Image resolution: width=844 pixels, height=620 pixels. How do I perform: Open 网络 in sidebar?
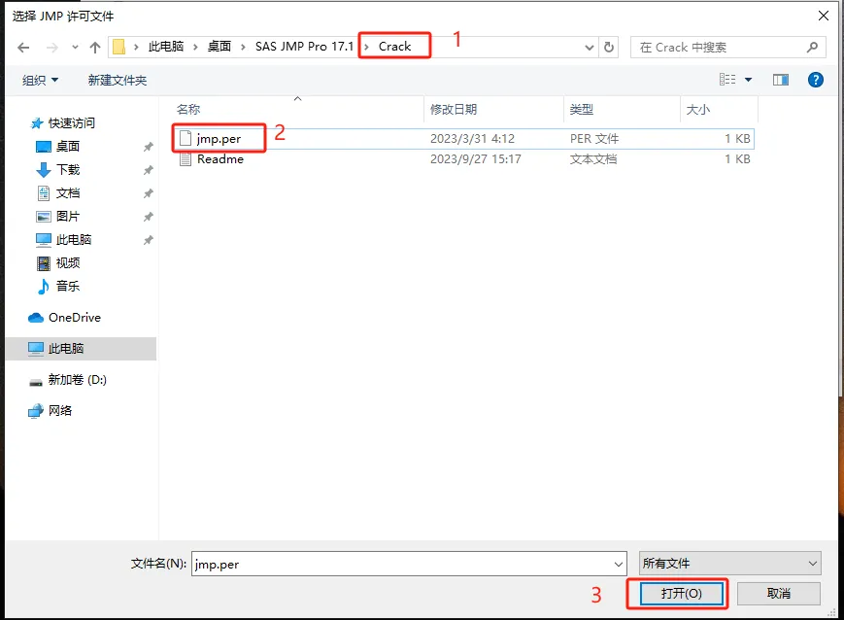(60, 410)
